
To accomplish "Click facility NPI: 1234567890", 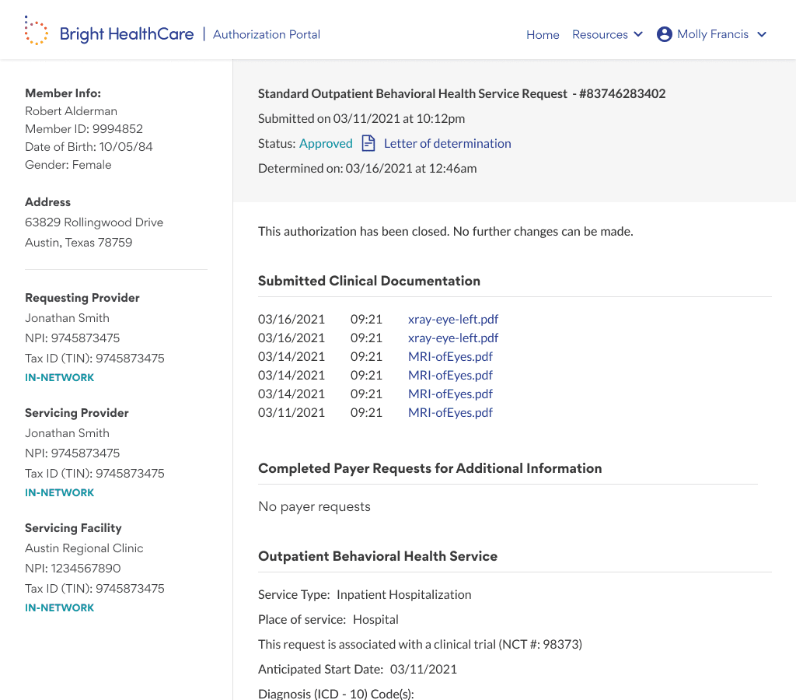I will tap(73, 568).
